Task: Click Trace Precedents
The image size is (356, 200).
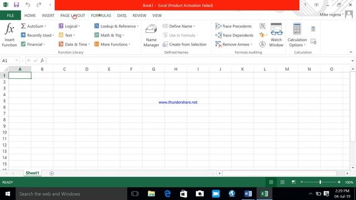Action: click(234, 26)
